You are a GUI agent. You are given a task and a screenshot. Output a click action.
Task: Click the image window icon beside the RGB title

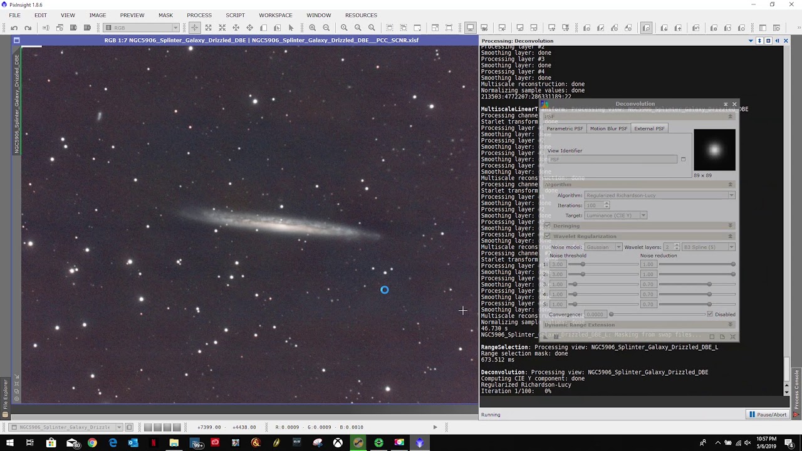click(x=17, y=40)
